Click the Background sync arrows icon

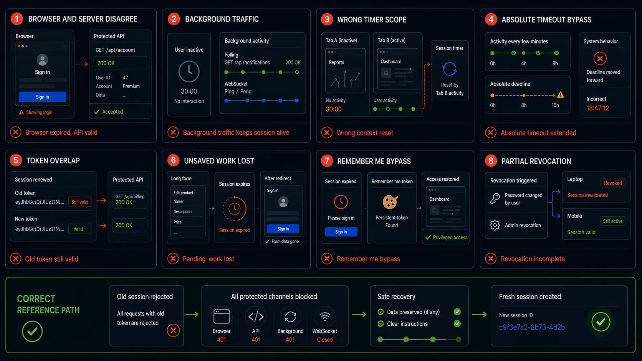tap(290, 316)
